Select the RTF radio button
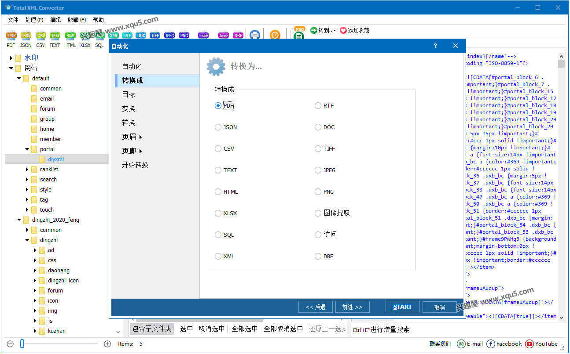Viewport: 570px width, 354px height. coord(318,106)
